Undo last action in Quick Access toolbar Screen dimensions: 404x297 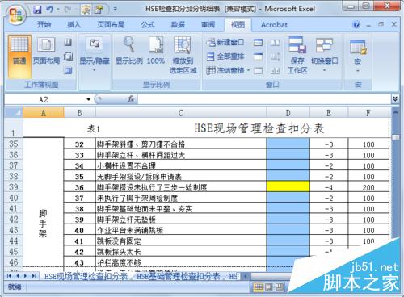pyautogui.click(x=49, y=10)
